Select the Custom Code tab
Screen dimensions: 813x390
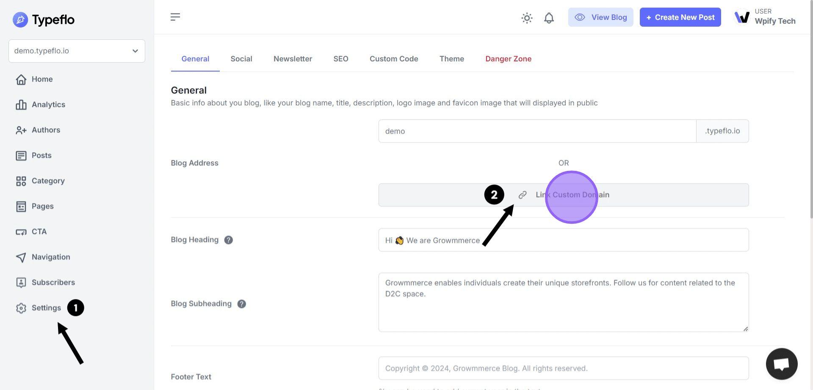point(393,59)
